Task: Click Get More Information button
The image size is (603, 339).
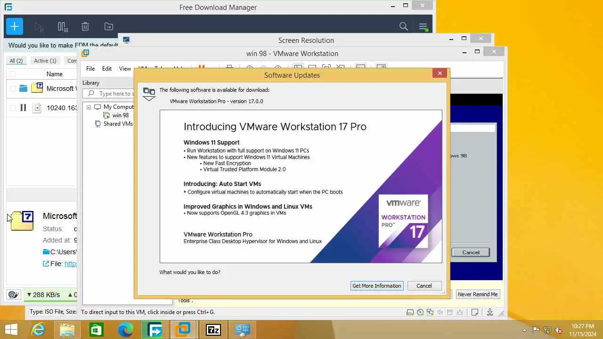Action: pos(377,286)
